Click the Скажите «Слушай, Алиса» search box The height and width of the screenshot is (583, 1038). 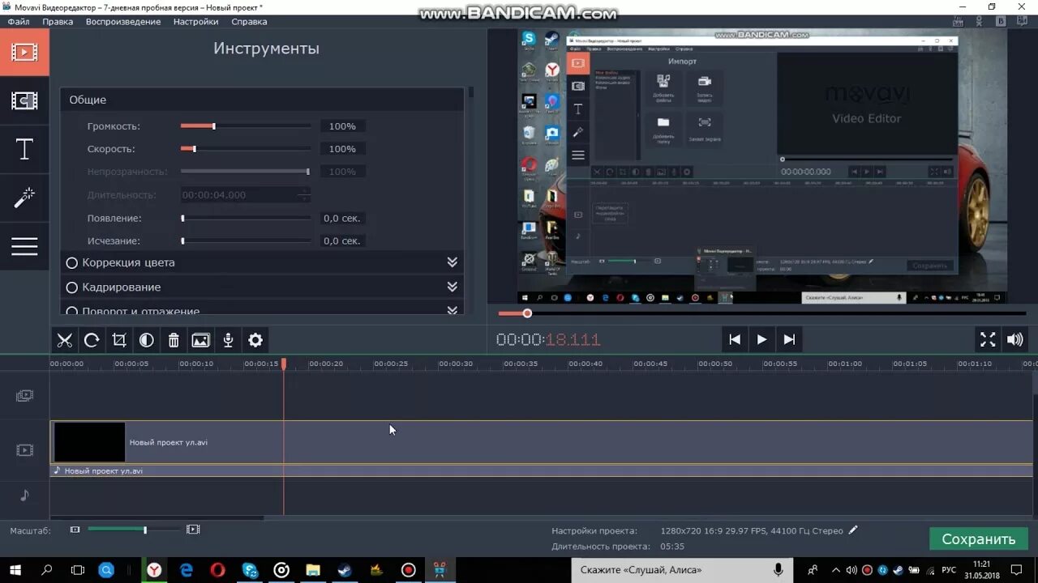[681, 570]
